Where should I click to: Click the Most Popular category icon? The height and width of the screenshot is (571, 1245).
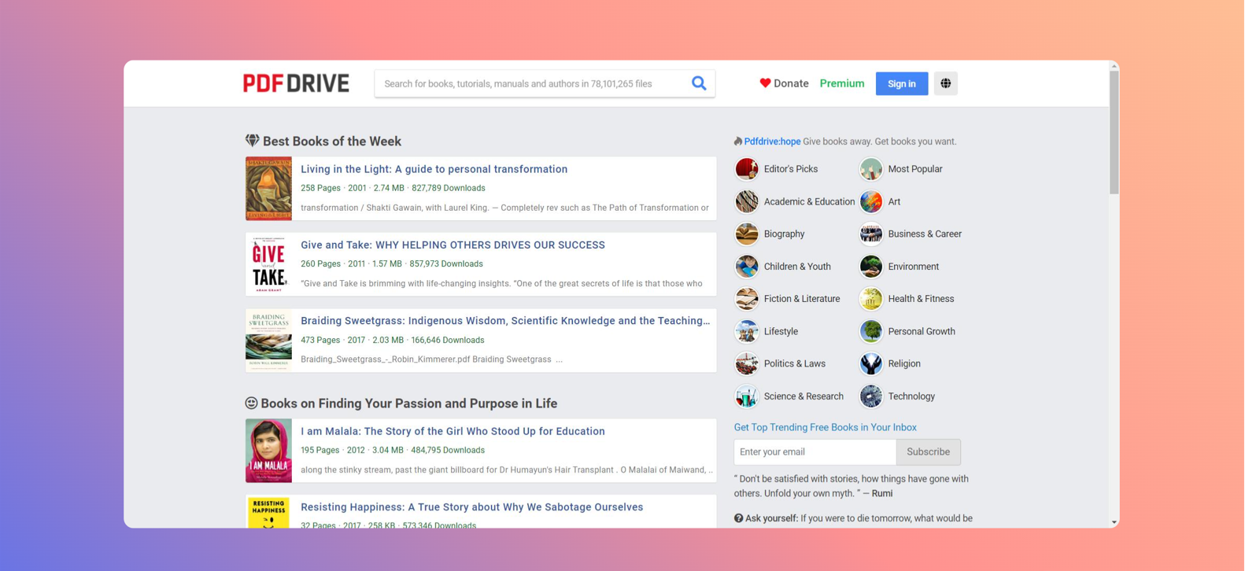(871, 169)
